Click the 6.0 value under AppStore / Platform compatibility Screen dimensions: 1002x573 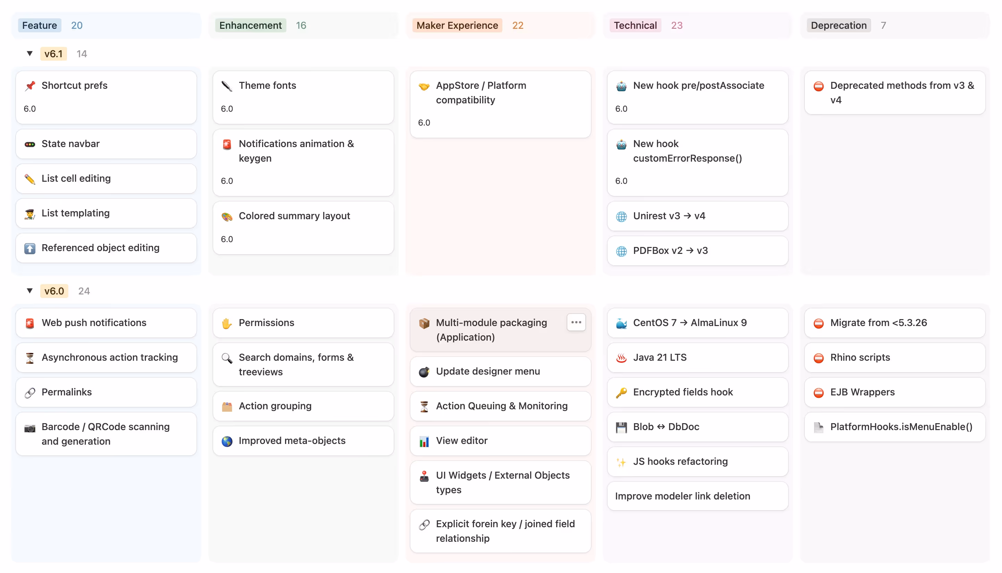coord(424,122)
